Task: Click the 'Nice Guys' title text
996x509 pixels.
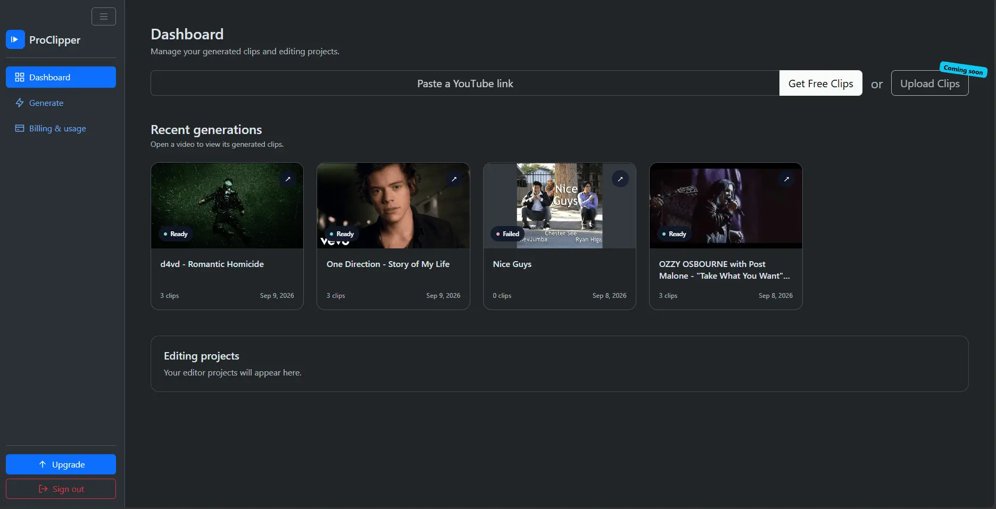Action: [x=512, y=264]
